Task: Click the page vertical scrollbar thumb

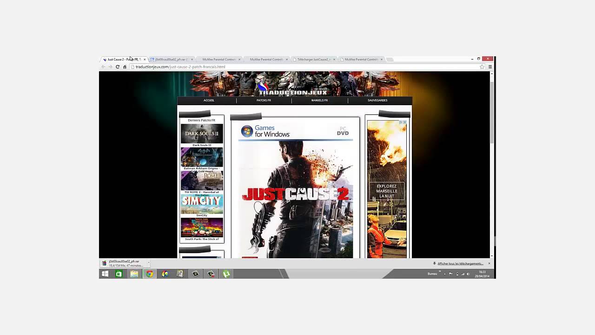Action: click(492, 114)
